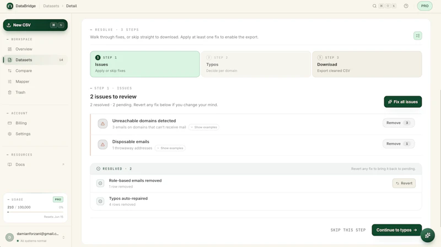The image size is (441, 247).
Task: Go to Trash in sidebar
Action: [x=35, y=92]
